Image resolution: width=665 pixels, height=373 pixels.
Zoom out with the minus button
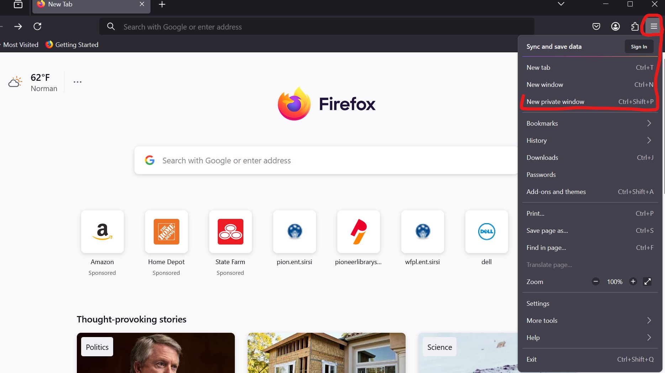click(596, 282)
